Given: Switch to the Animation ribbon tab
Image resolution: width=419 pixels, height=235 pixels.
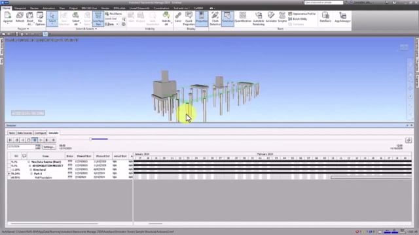Looking at the screenshot, I should coord(49,8).
